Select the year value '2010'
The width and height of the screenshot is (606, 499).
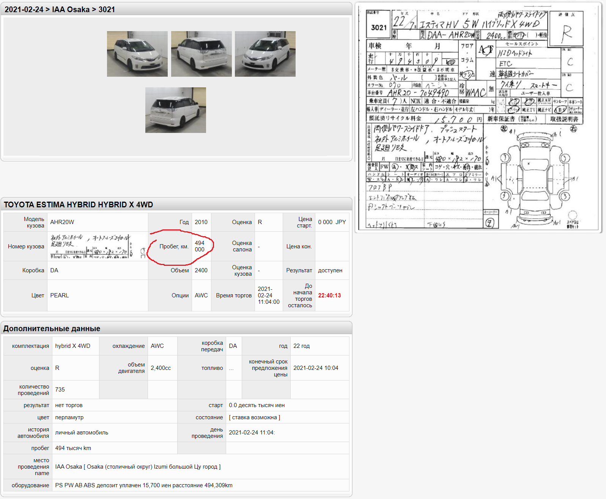pyautogui.click(x=201, y=222)
